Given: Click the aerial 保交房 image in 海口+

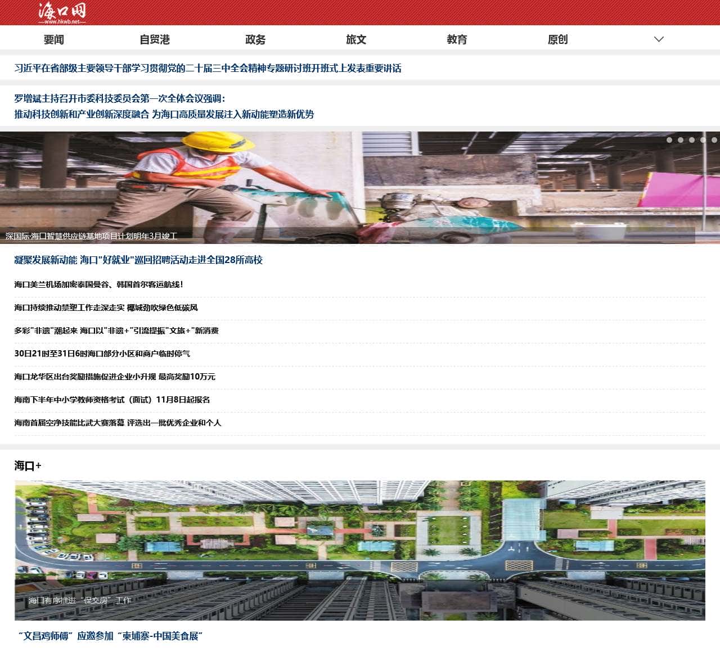Looking at the screenshot, I should [360, 550].
